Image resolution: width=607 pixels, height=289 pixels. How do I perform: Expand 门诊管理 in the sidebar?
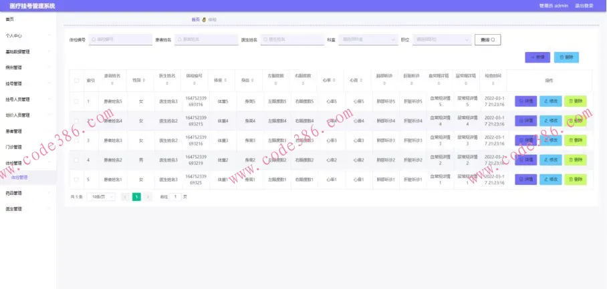pos(28,147)
